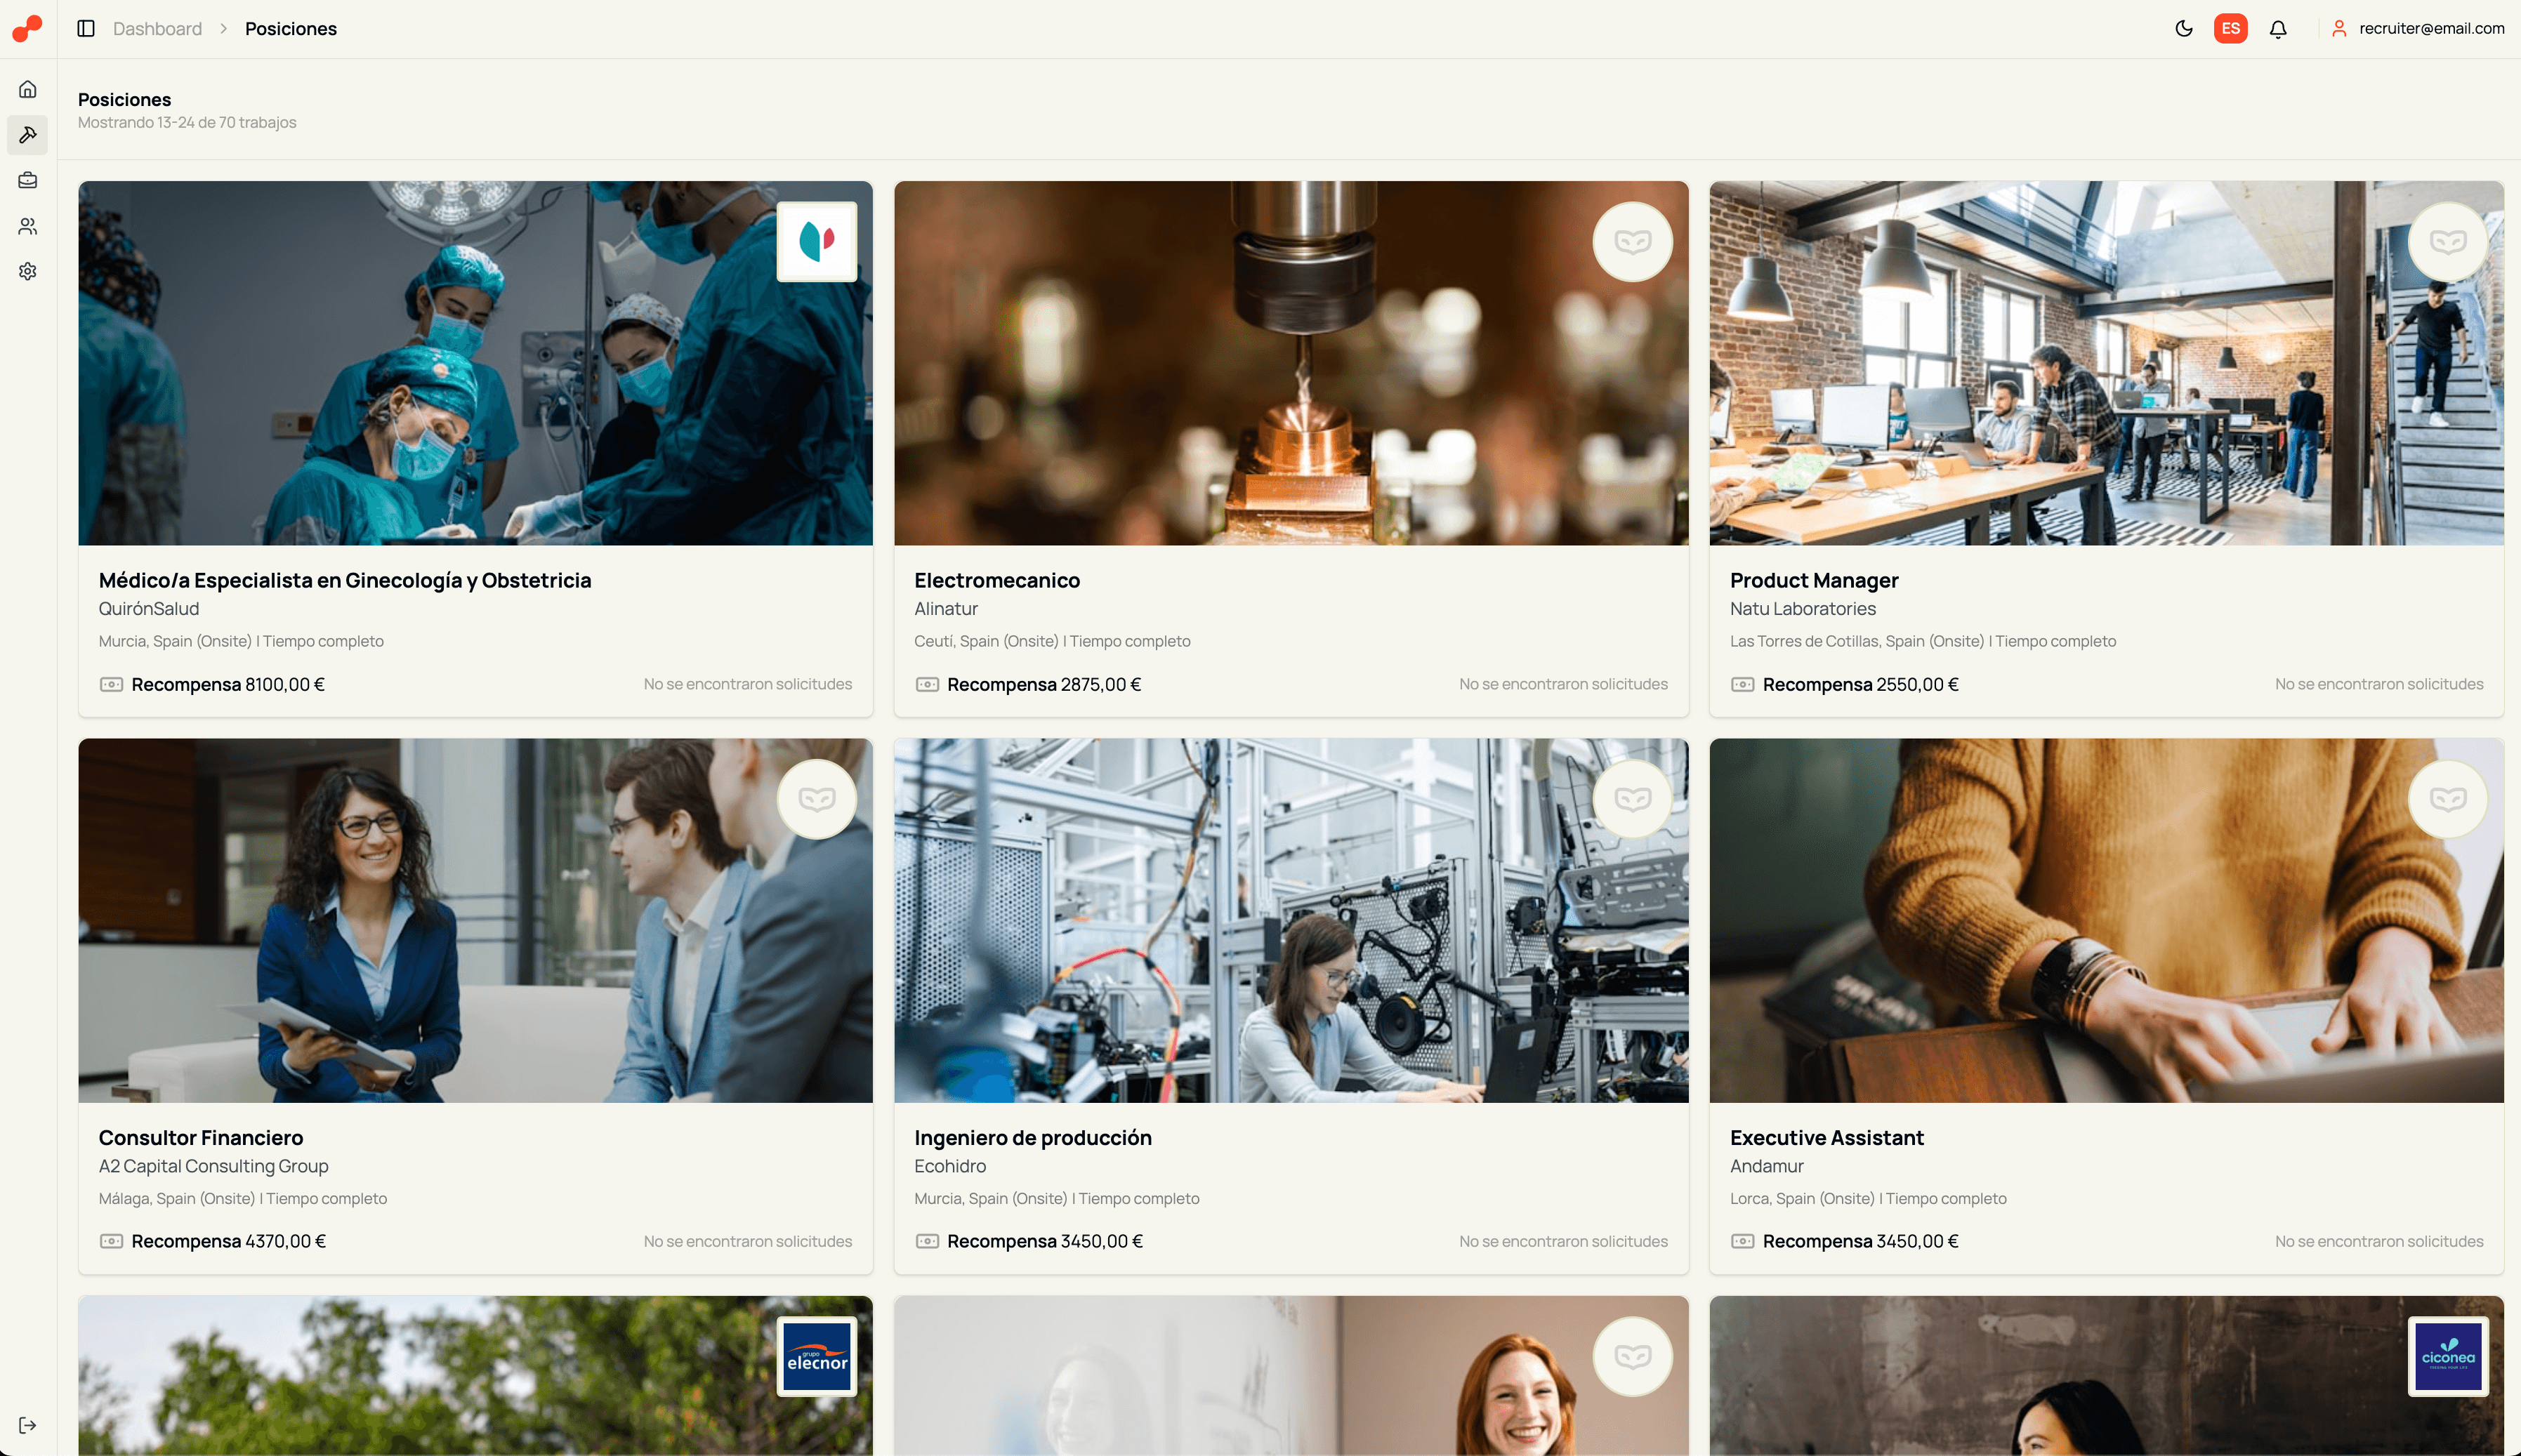Click the Posiciones breadcrumb item

[x=290, y=29]
